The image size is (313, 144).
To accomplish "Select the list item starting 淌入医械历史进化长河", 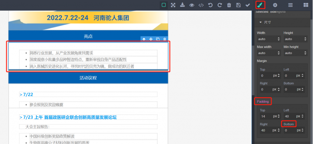I will pyautogui.click(x=82, y=66).
